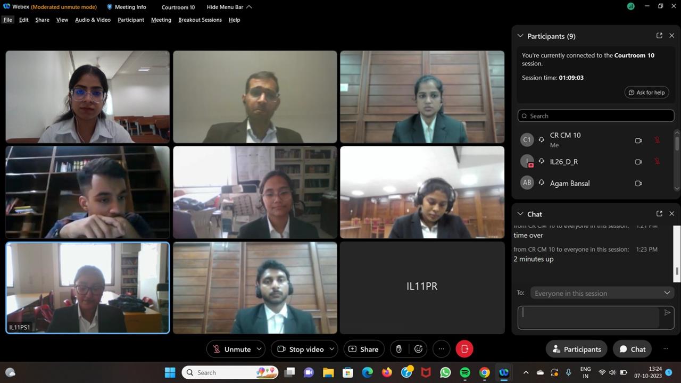
Task: Open Task View in taskbar
Action: click(289, 372)
